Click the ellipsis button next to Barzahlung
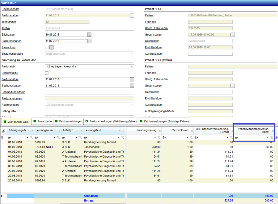 pos(52,47)
